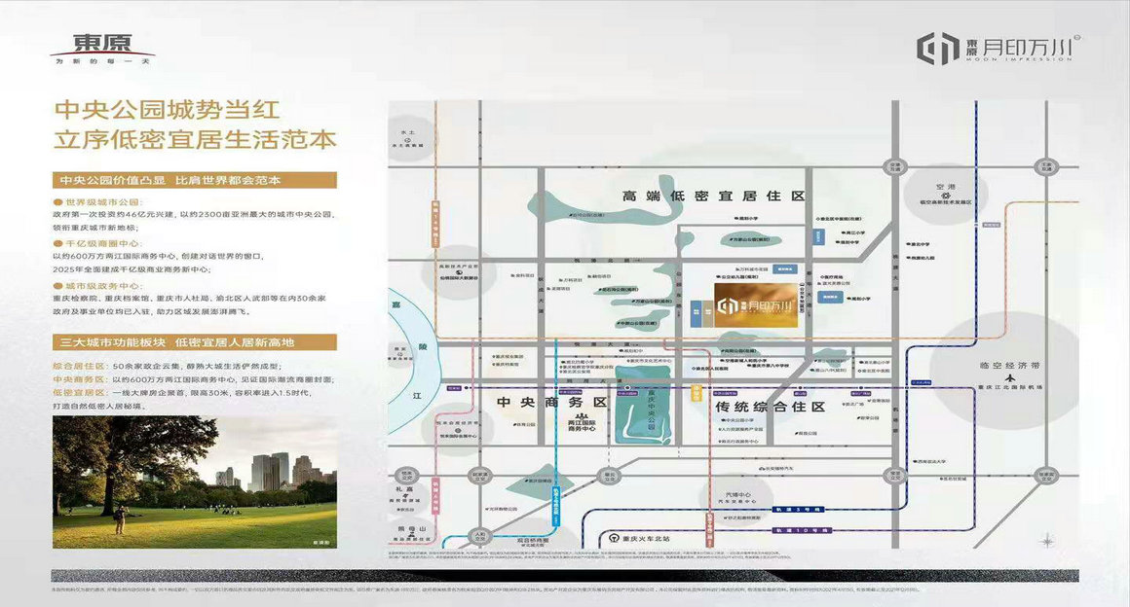Click the 传统综合住区 map heading

(770, 406)
